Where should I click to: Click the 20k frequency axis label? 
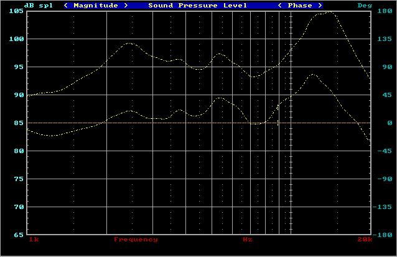click(365, 240)
